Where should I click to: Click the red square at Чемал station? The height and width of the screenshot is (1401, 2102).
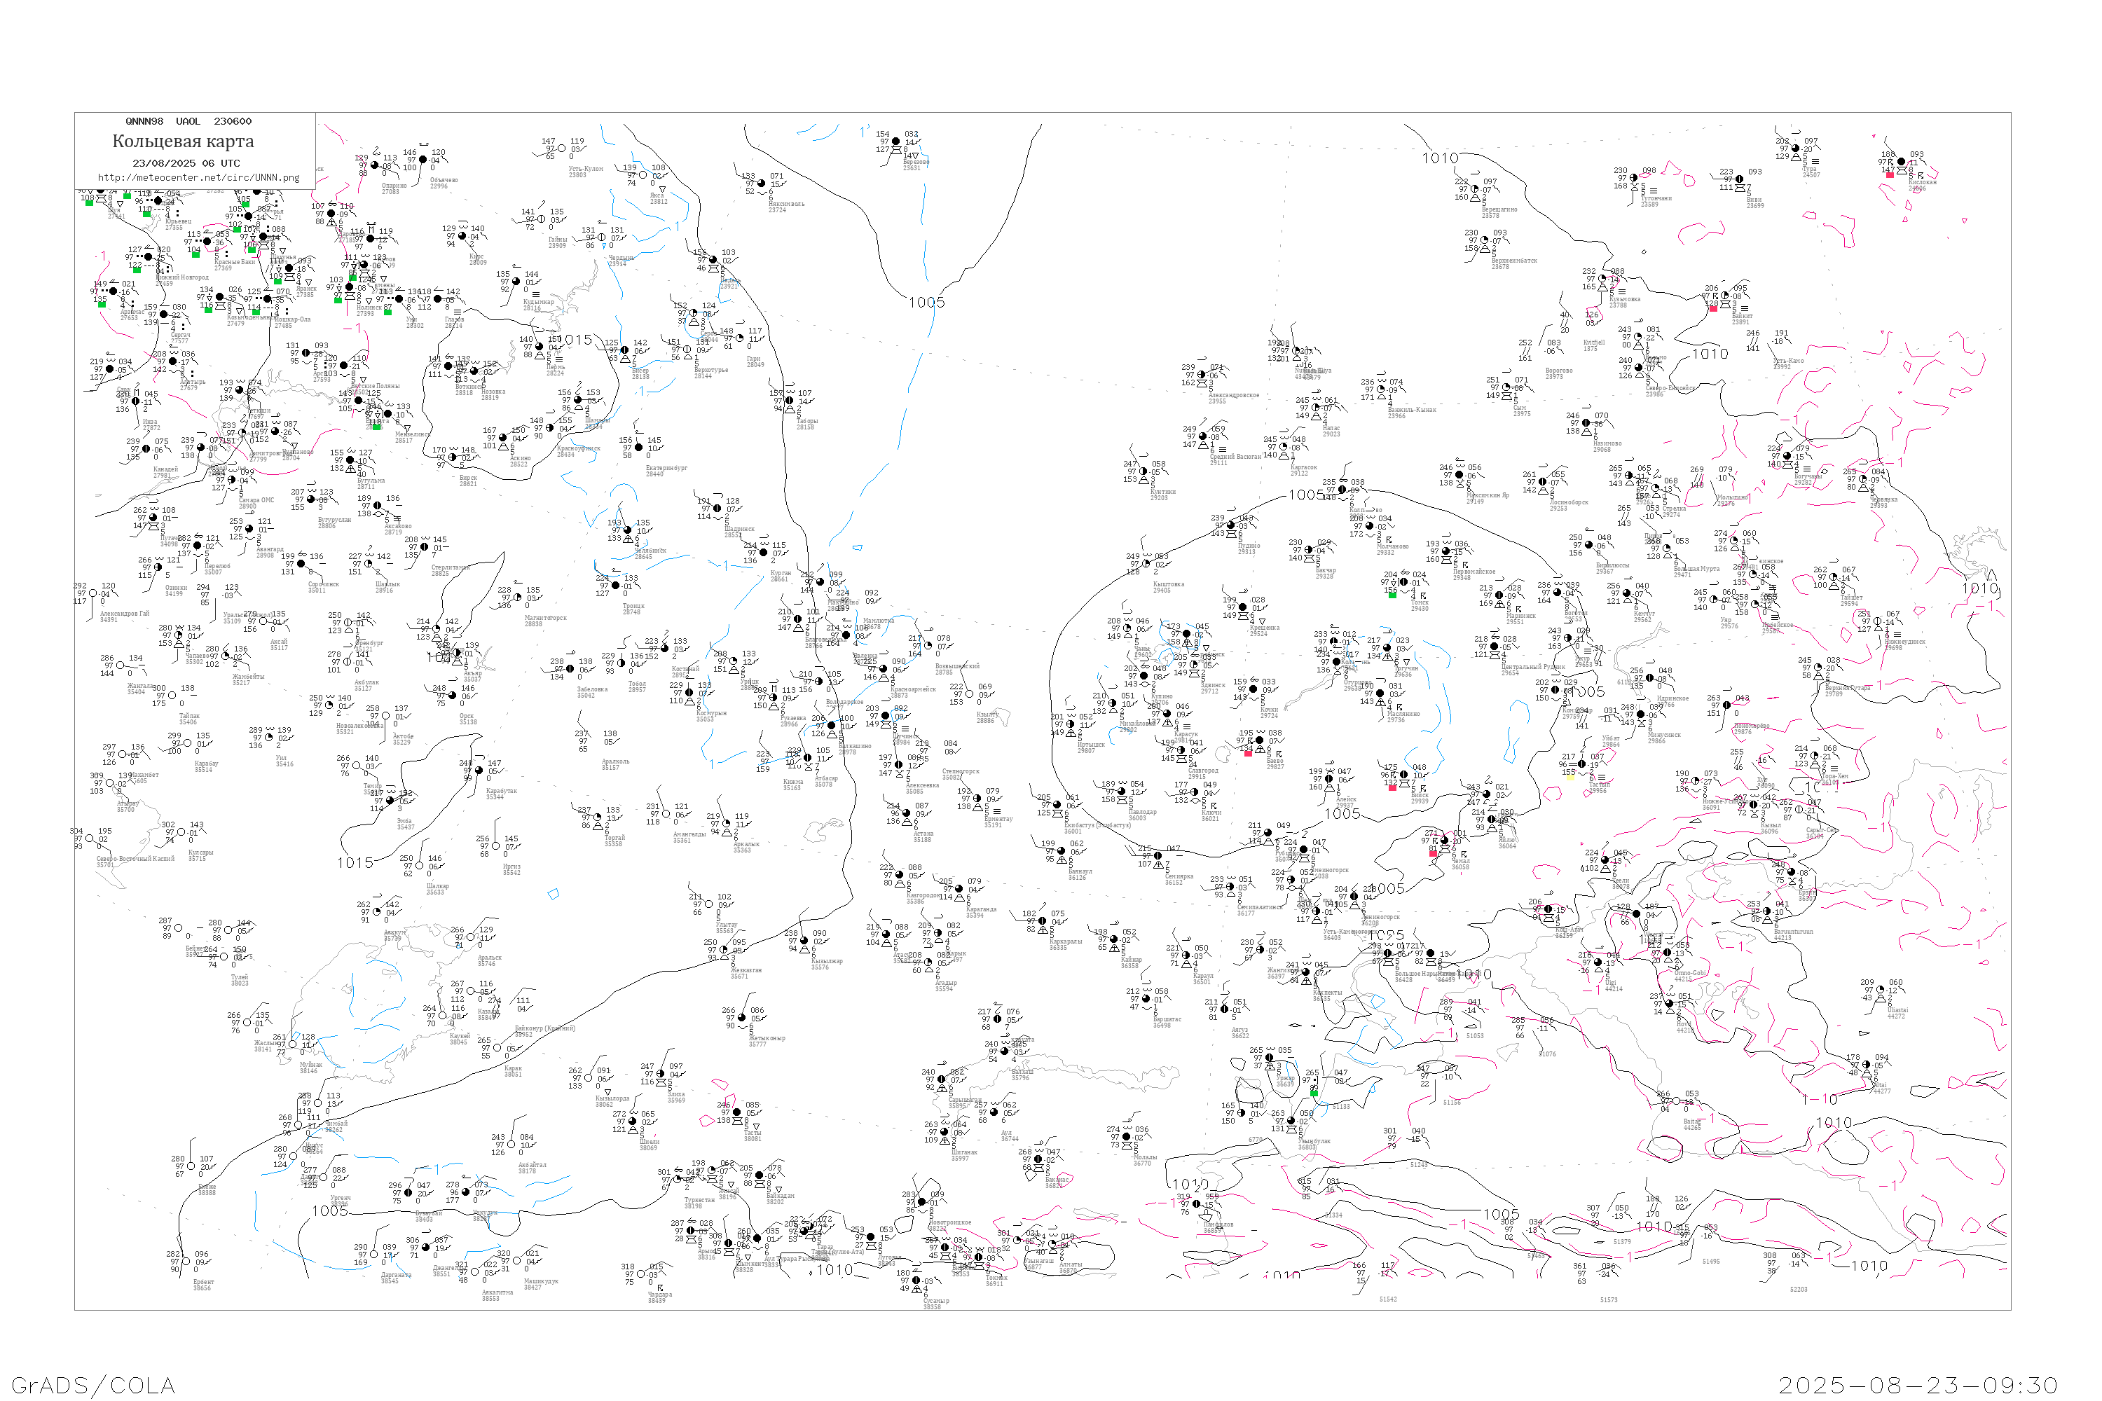(1434, 853)
